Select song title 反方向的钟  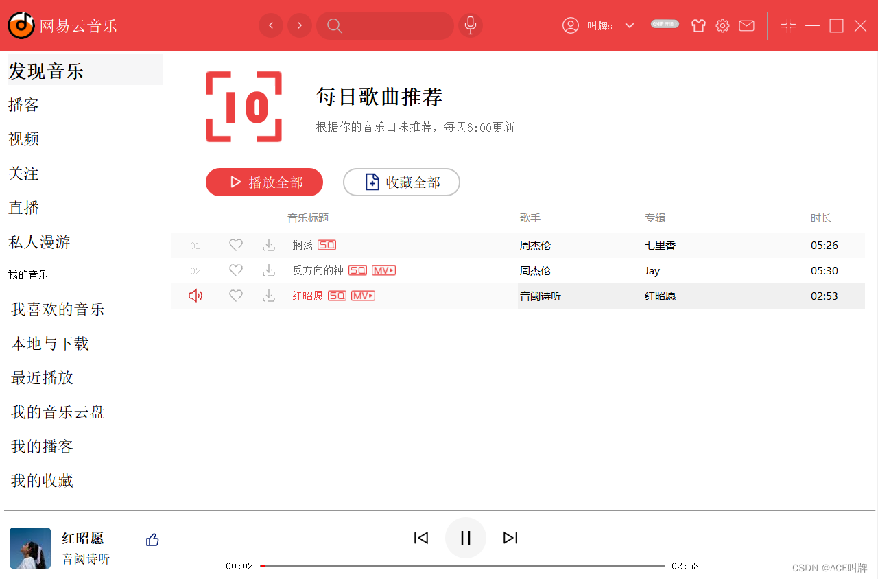318,270
